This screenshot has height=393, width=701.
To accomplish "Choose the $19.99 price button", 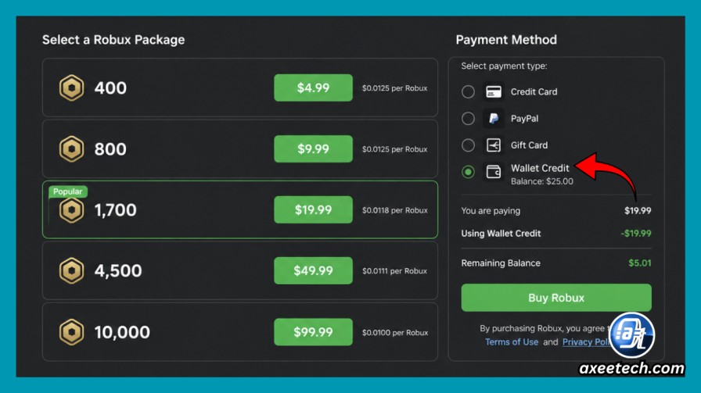I will click(314, 209).
